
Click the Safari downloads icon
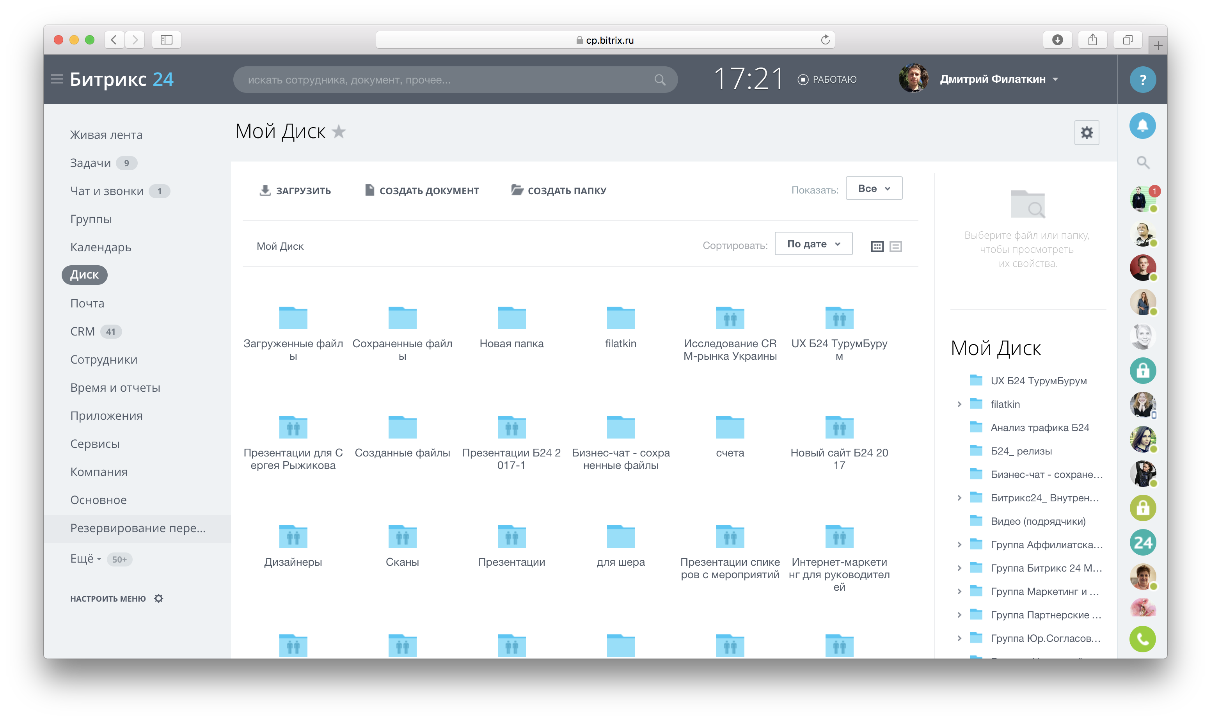(1057, 40)
